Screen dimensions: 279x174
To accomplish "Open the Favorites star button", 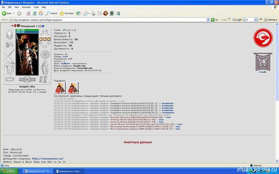I will click(x=66, y=13).
